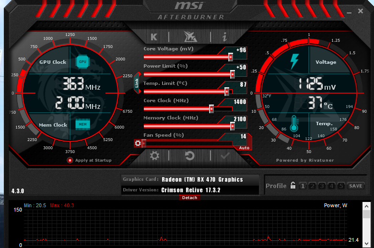Click the teal GPU chip icon
Viewport: 374px width, 248px height.
coord(82,61)
